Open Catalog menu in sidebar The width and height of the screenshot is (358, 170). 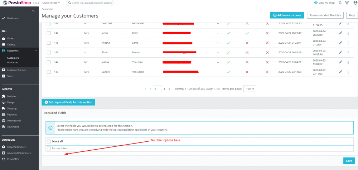(x=11, y=44)
